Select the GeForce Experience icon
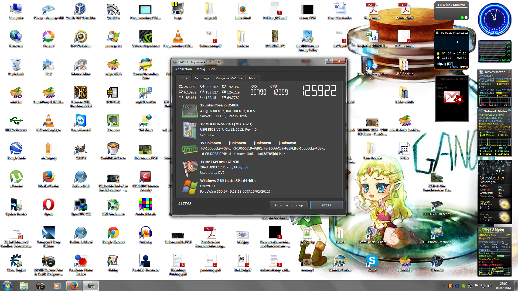 [x=146, y=39]
